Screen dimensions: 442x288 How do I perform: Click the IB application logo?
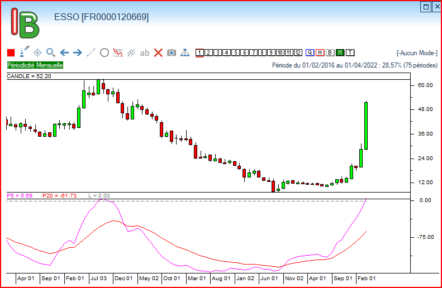click(25, 23)
